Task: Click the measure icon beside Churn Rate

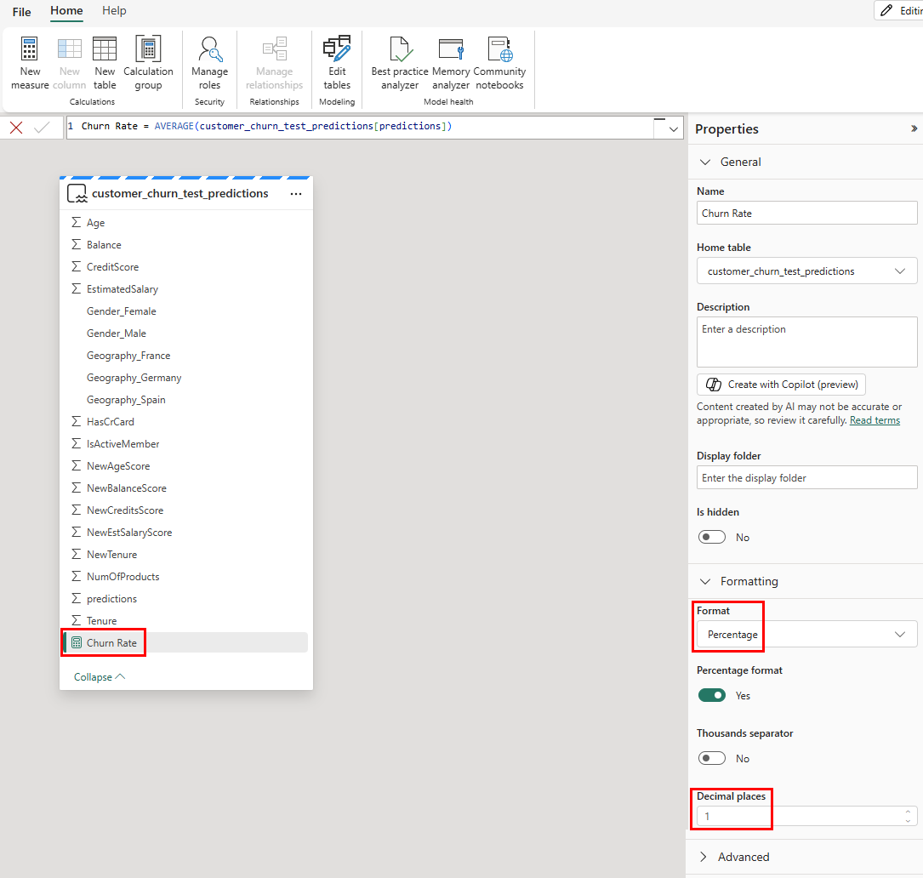Action: point(77,642)
